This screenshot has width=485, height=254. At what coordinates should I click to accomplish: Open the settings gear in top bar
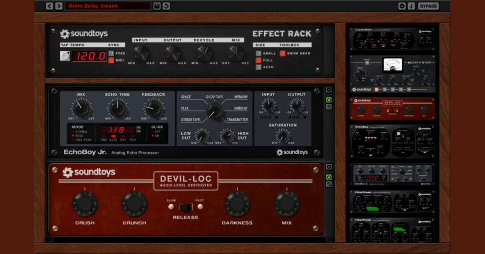[402, 6]
